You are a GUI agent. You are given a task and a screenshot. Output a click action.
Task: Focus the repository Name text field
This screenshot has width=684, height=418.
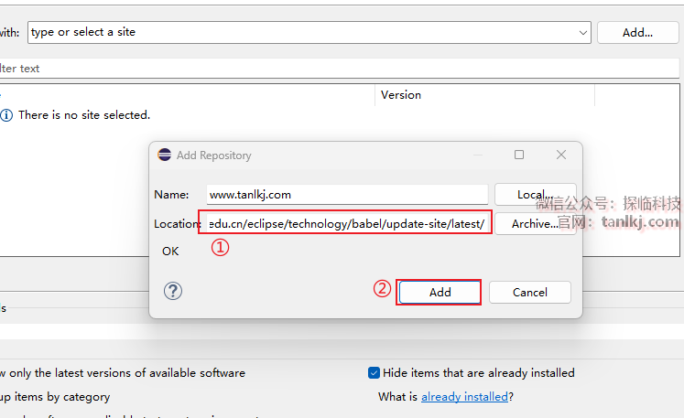tap(348, 195)
